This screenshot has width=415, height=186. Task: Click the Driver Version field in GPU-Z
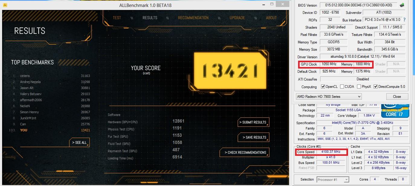(363, 56)
